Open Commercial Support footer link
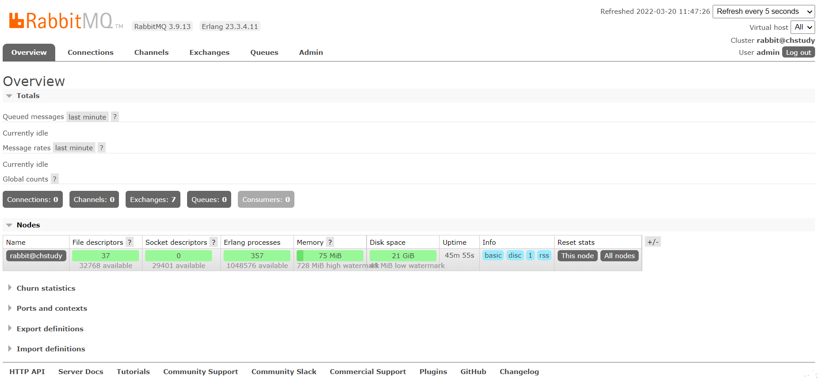This screenshot has height=383, width=824. pos(368,371)
